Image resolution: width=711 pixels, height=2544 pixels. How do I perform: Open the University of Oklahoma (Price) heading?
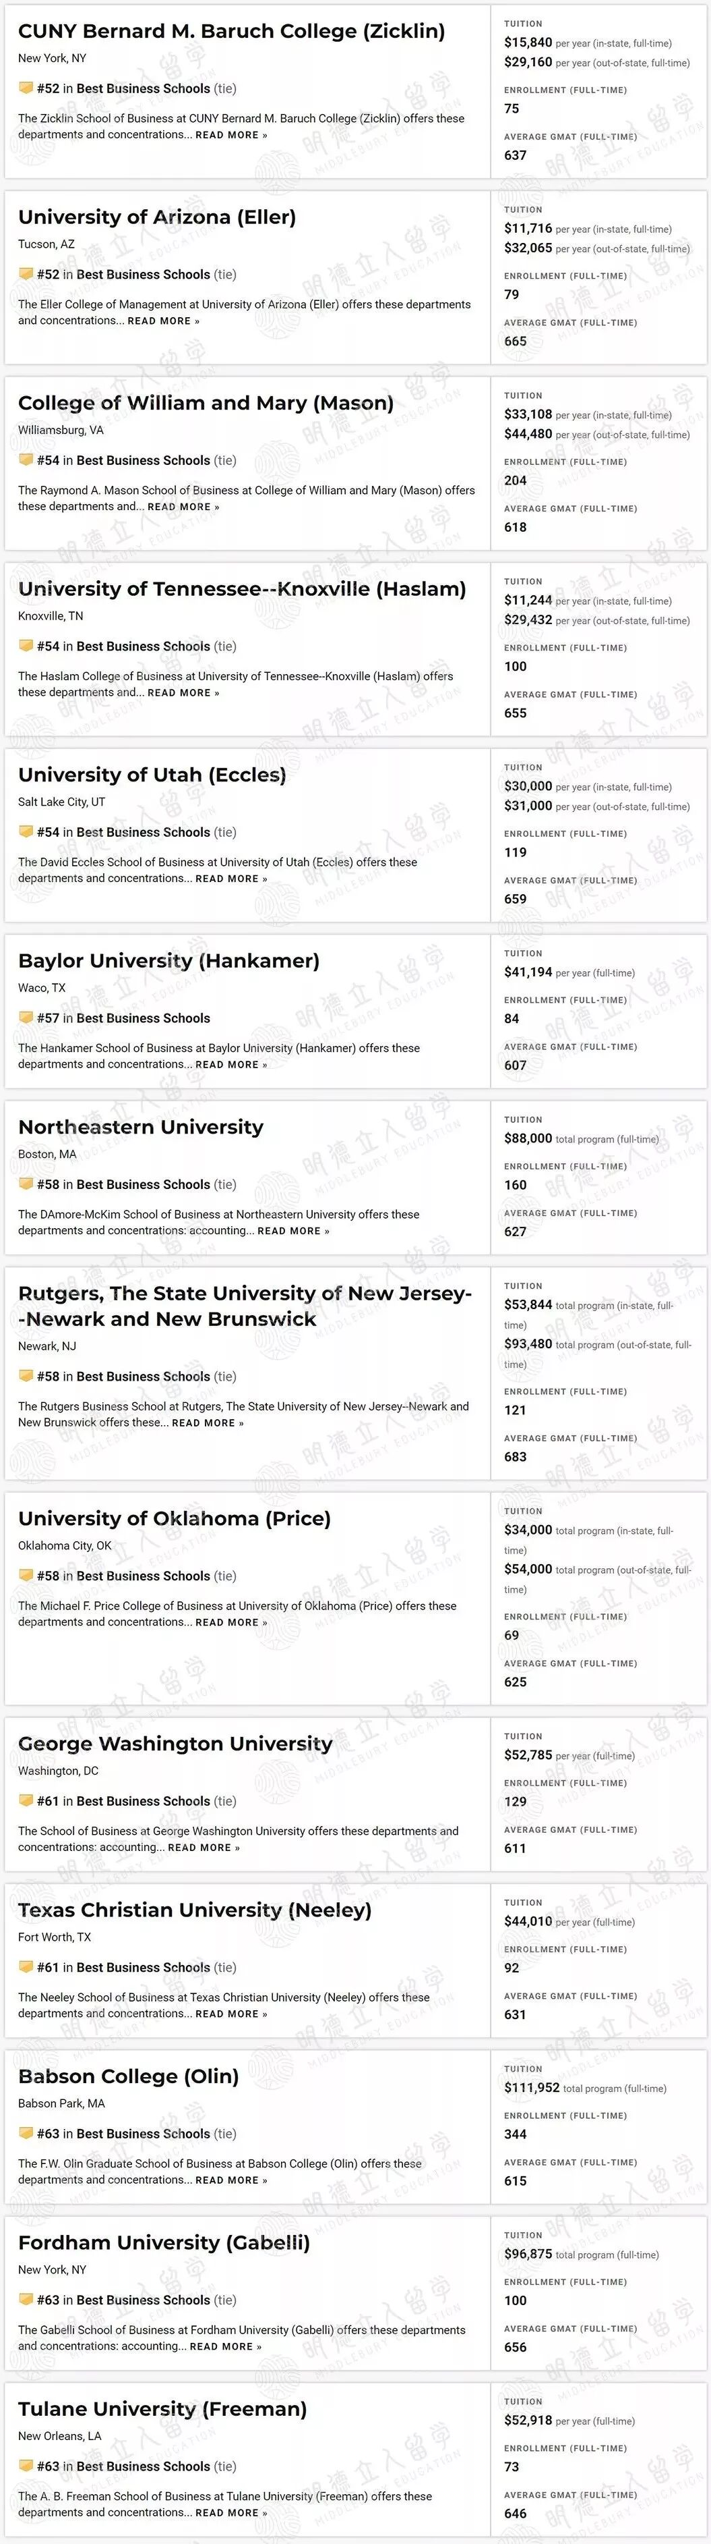coord(175,1518)
